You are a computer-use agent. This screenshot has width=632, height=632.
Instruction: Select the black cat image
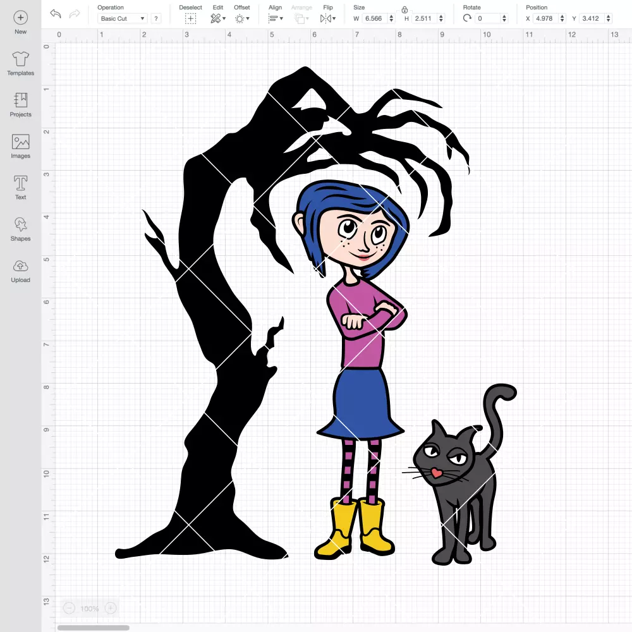point(460,475)
